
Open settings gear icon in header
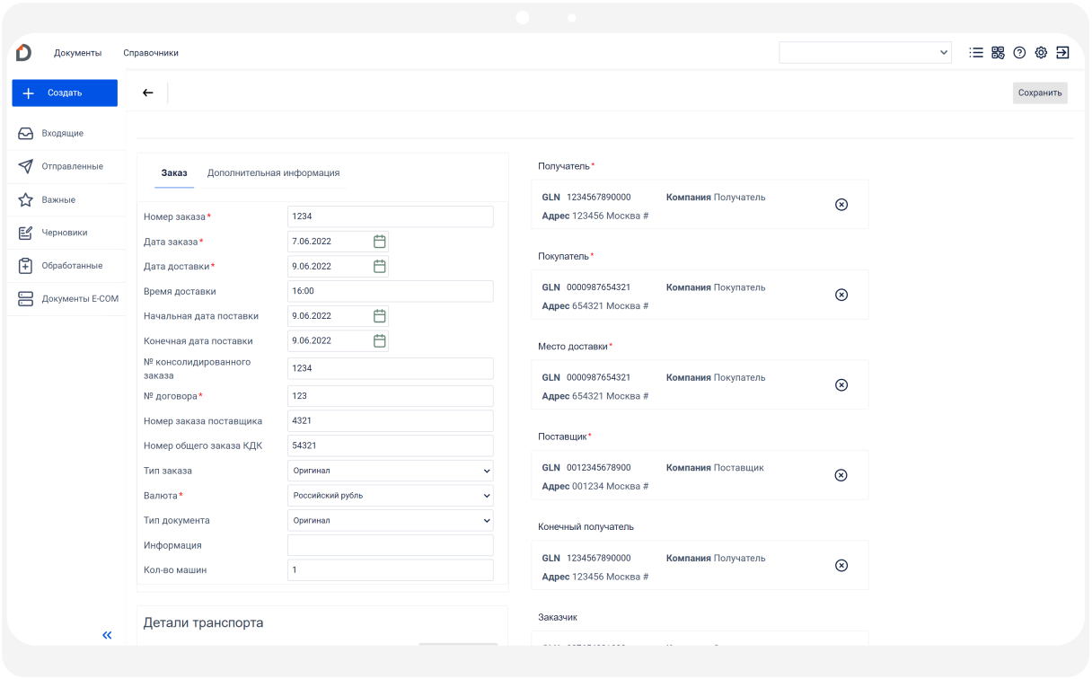[1041, 53]
